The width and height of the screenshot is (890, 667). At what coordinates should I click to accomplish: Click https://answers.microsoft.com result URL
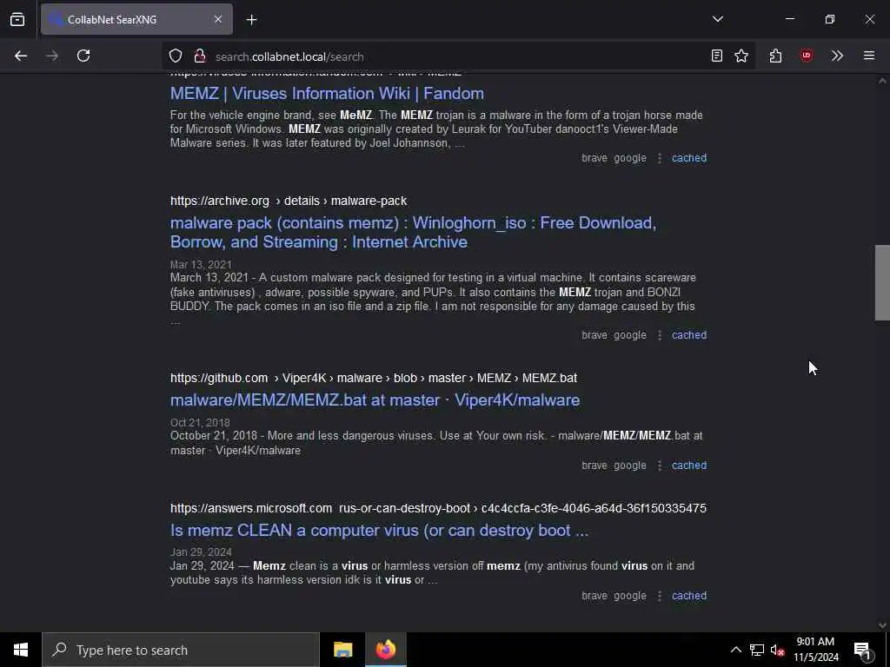click(x=438, y=508)
